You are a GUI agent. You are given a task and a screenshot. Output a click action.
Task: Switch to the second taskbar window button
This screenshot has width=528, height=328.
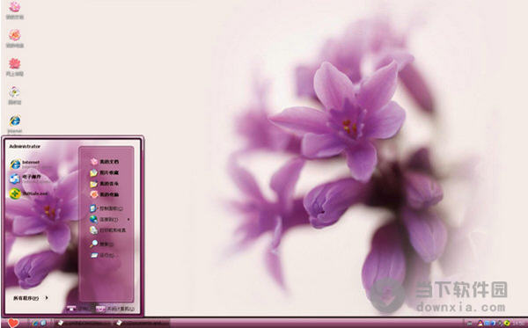142,324
